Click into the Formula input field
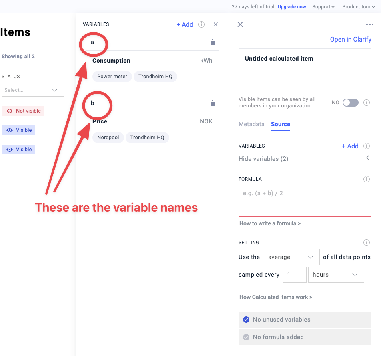Screen dimensions: 381x356 tap(305, 201)
